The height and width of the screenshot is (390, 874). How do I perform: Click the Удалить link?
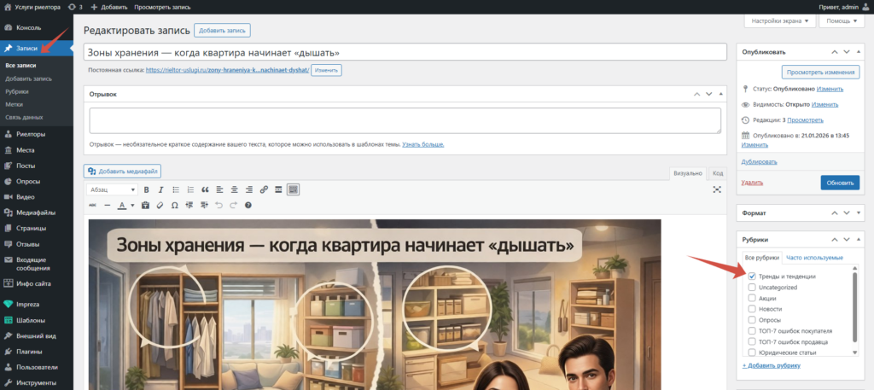tap(752, 182)
